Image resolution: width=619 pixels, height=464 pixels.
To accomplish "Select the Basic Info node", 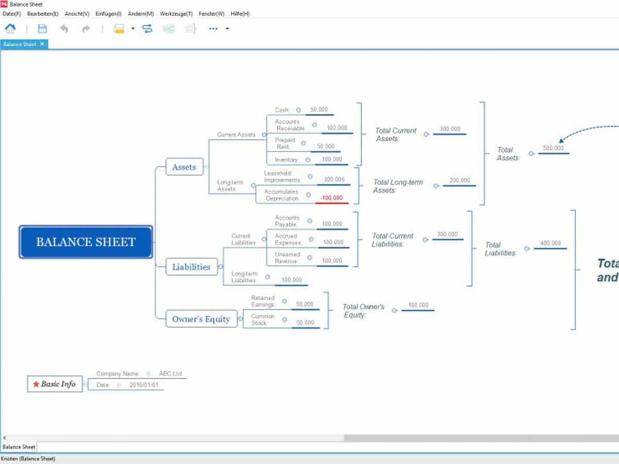I will [x=54, y=384].
